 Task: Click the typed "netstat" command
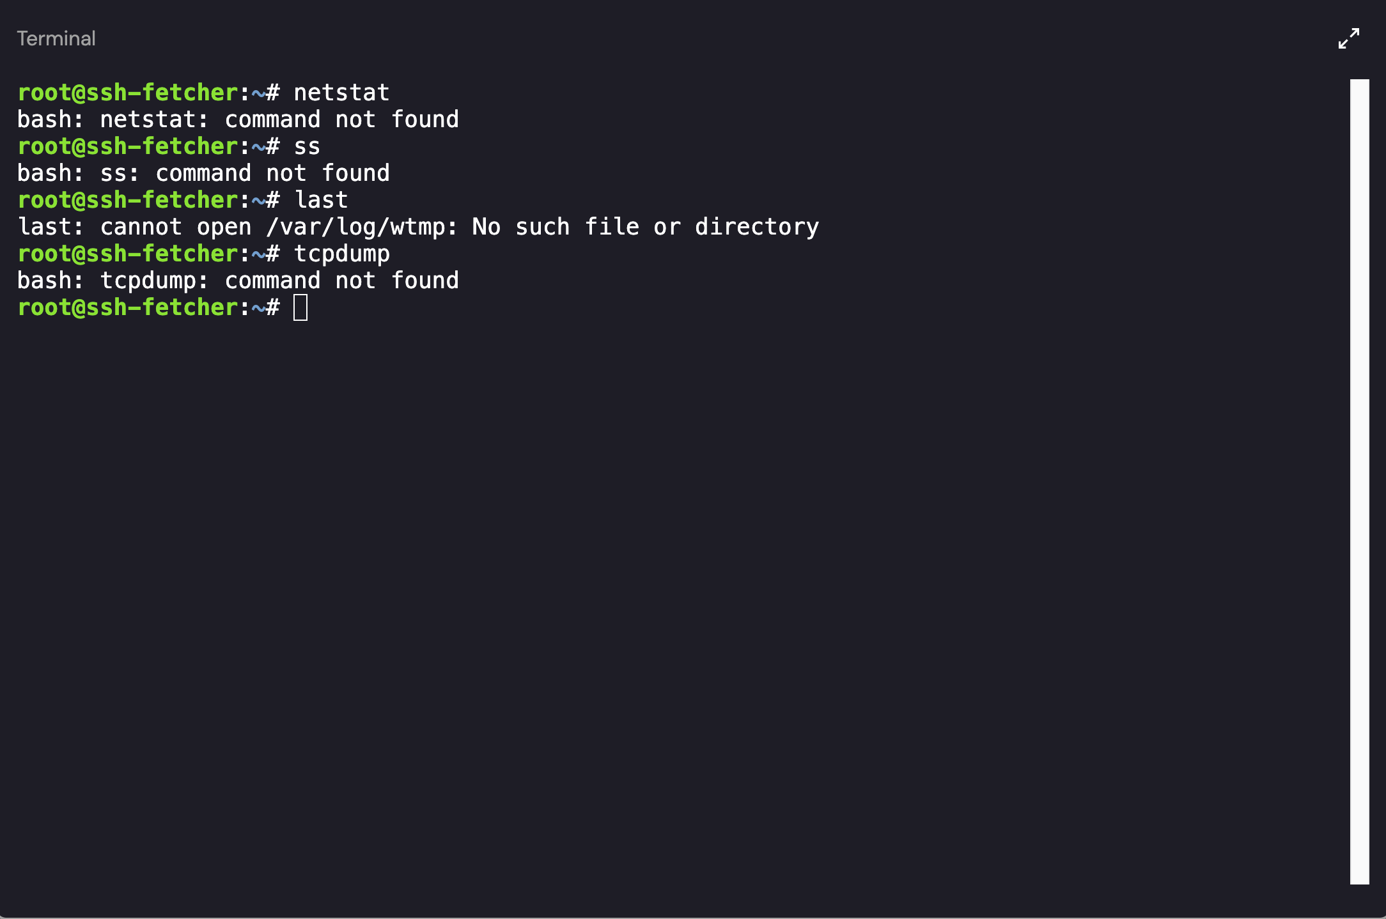pos(341,93)
